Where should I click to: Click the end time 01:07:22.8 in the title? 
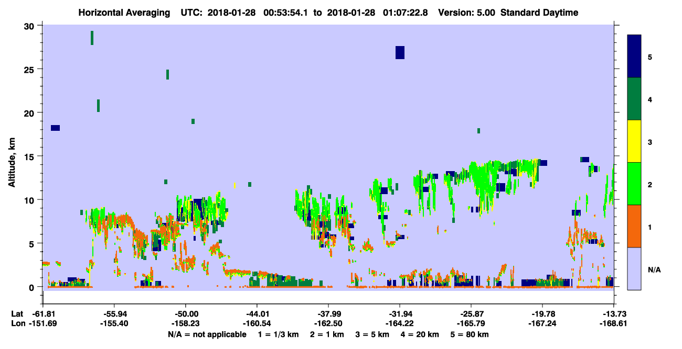coord(404,13)
